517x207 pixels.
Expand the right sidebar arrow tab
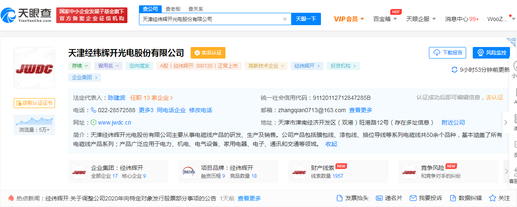point(506,122)
